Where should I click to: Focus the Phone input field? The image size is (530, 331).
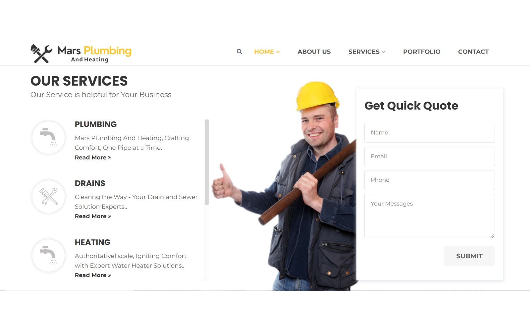pos(430,180)
